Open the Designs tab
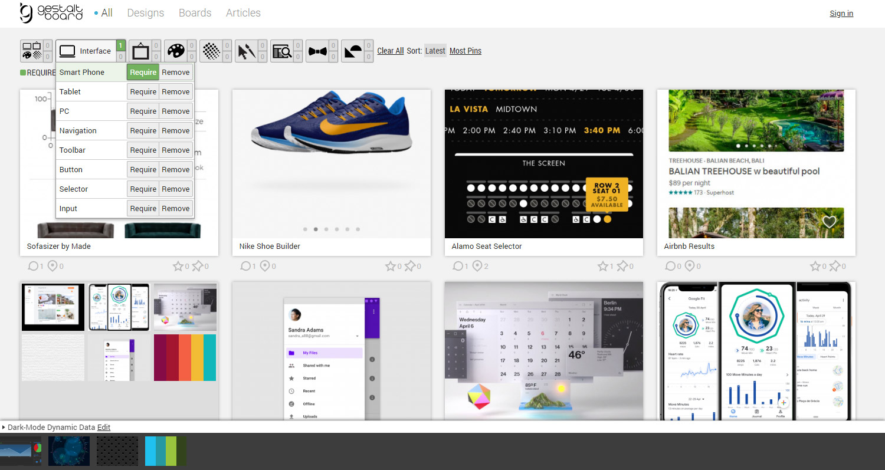Screen dimensions: 885x470 [x=146, y=13]
